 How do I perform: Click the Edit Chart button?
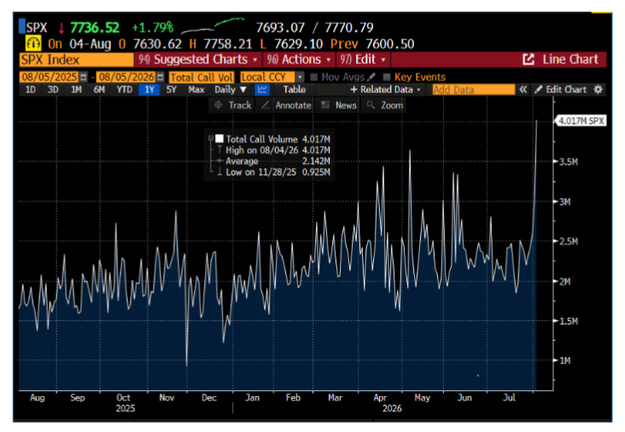click(x=560, y=90)
